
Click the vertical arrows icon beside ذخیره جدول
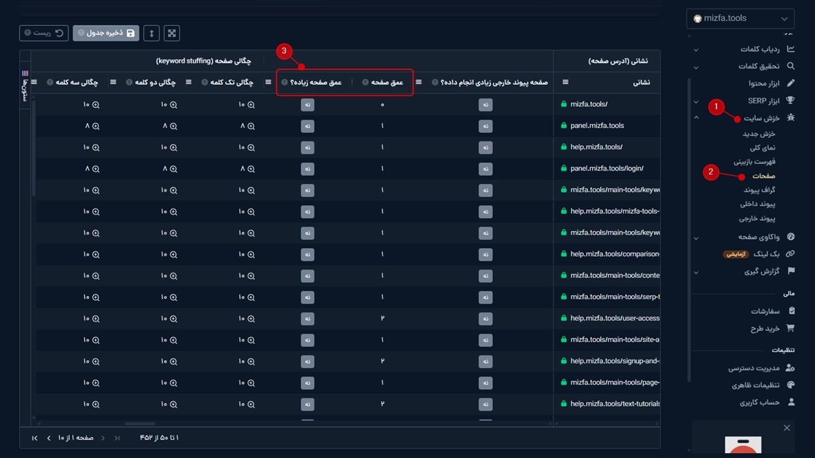151,33
